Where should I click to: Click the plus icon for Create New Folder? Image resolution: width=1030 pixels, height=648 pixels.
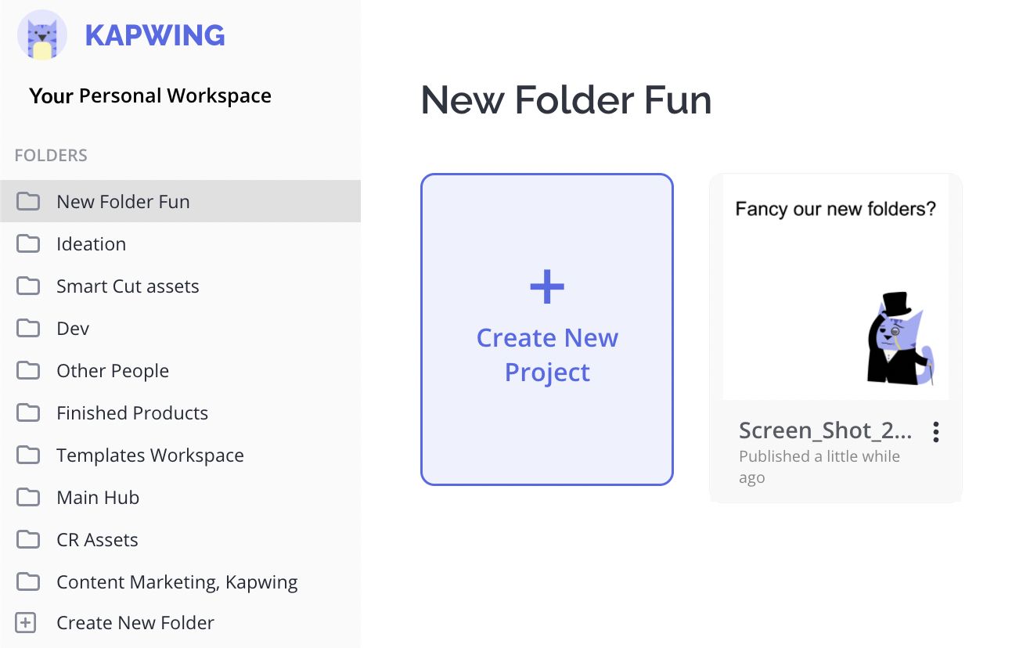[x=27, y=623]
